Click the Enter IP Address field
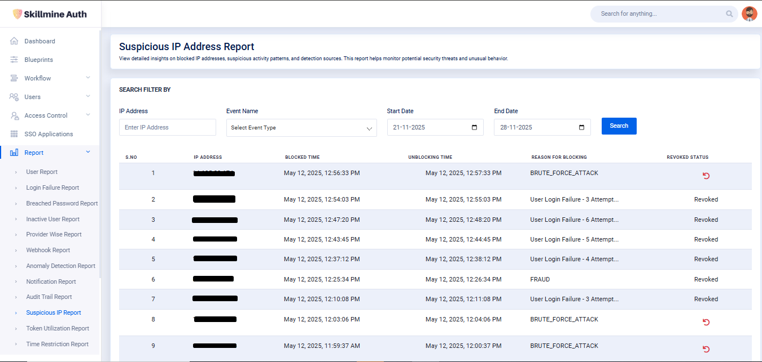This screenshot has height=362, width=762. pos(167,127)
